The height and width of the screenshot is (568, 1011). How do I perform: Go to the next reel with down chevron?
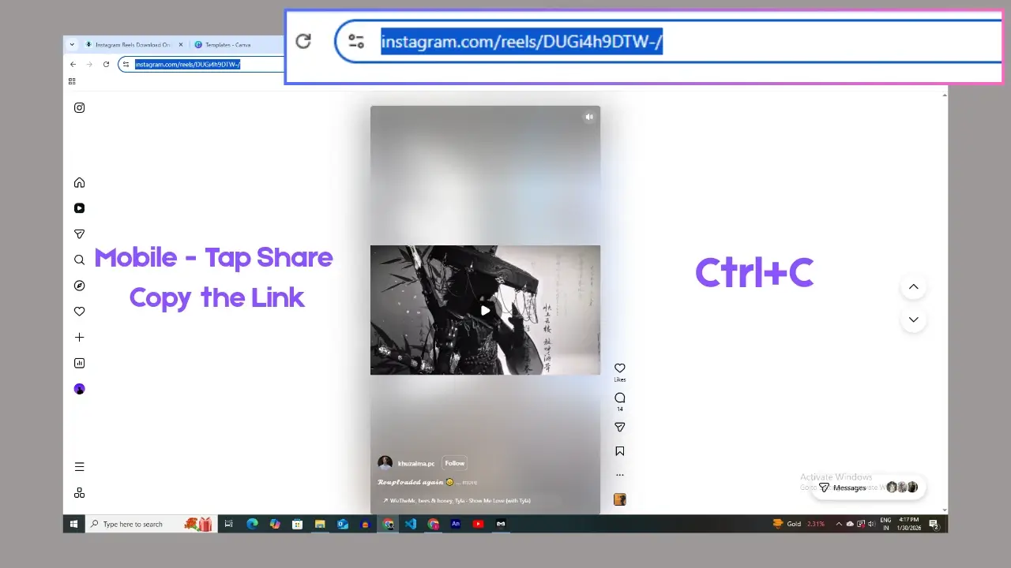pos(913,319)
